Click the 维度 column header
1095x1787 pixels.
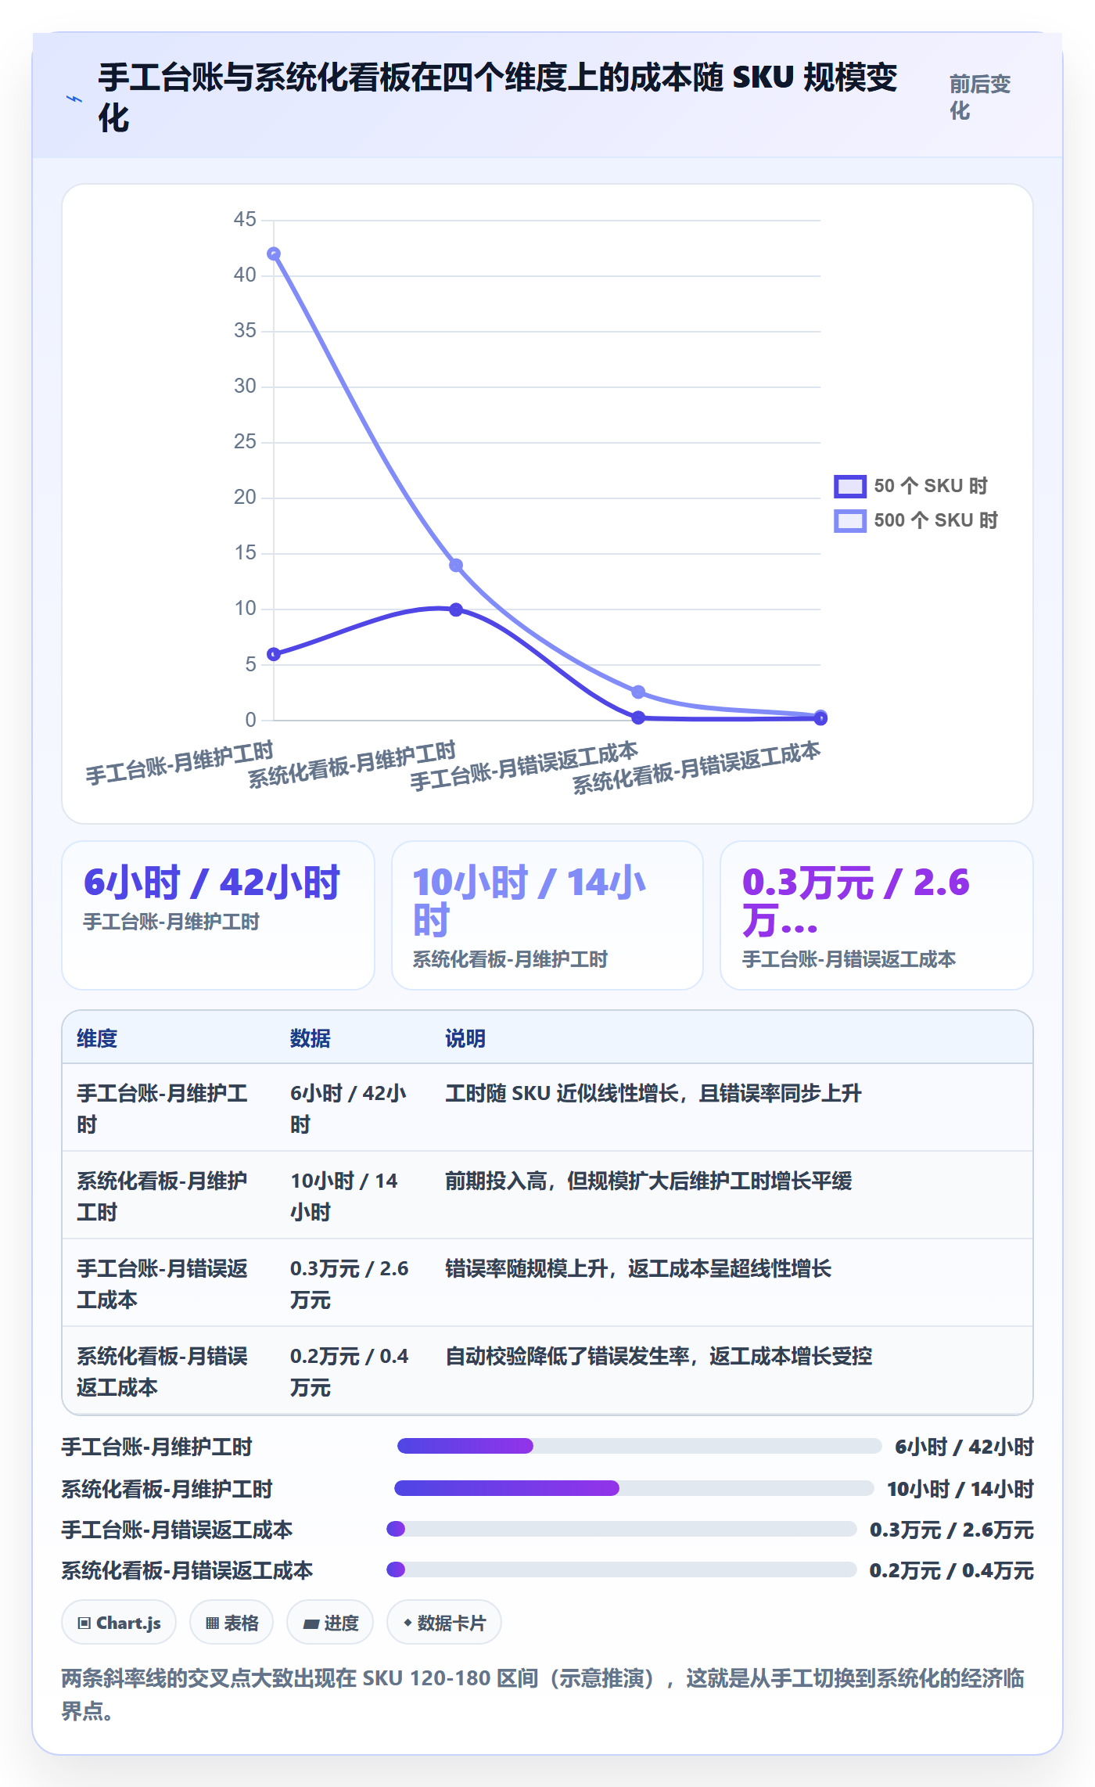pos(97,1038)
